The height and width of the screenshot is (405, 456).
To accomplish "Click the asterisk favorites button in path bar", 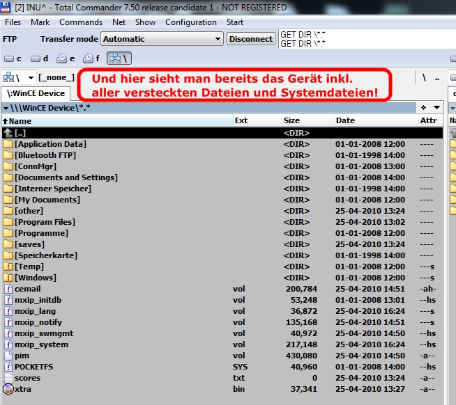I will point(423,107).
